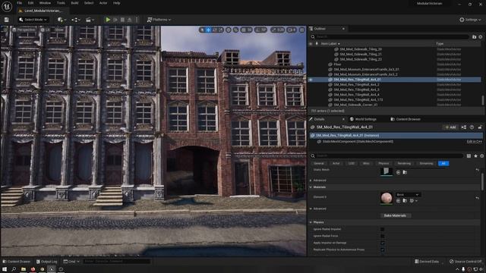Open the File menu
This screenshot has width=486, height=273.
(19, 3)
